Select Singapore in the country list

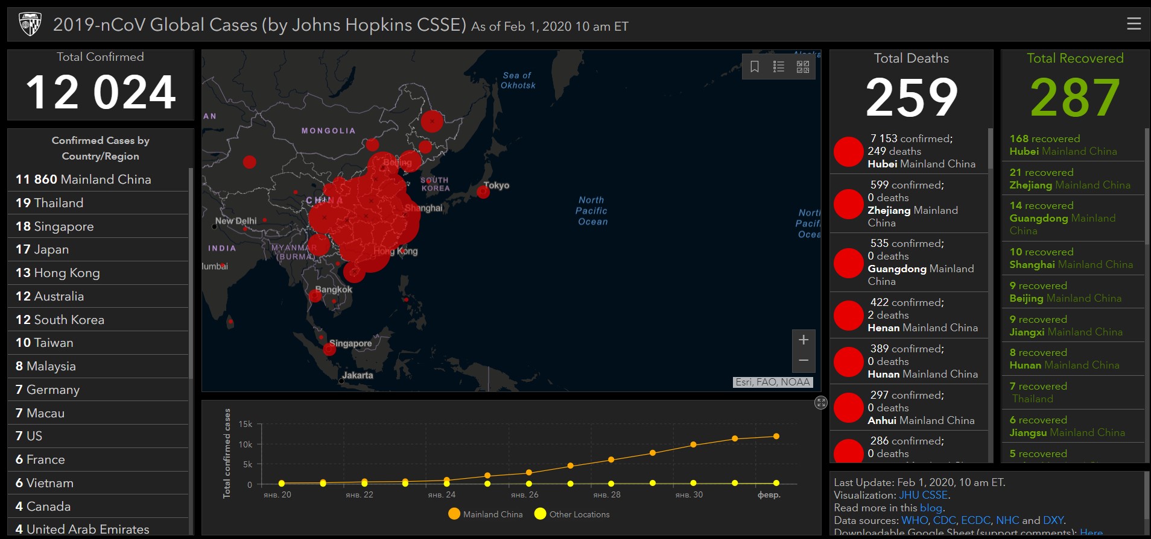pos(55,226)
